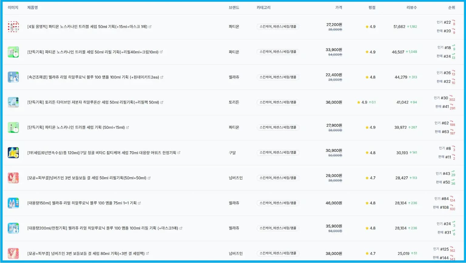
Task: Open external link icon beside 파티온 (50ml+15ml) 기획
Action: point(127,127)
